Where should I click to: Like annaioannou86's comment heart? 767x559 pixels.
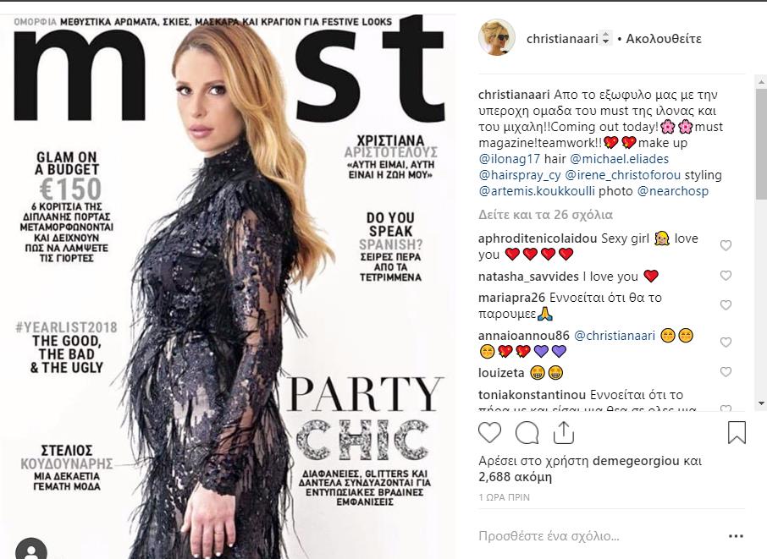[726, 342]
